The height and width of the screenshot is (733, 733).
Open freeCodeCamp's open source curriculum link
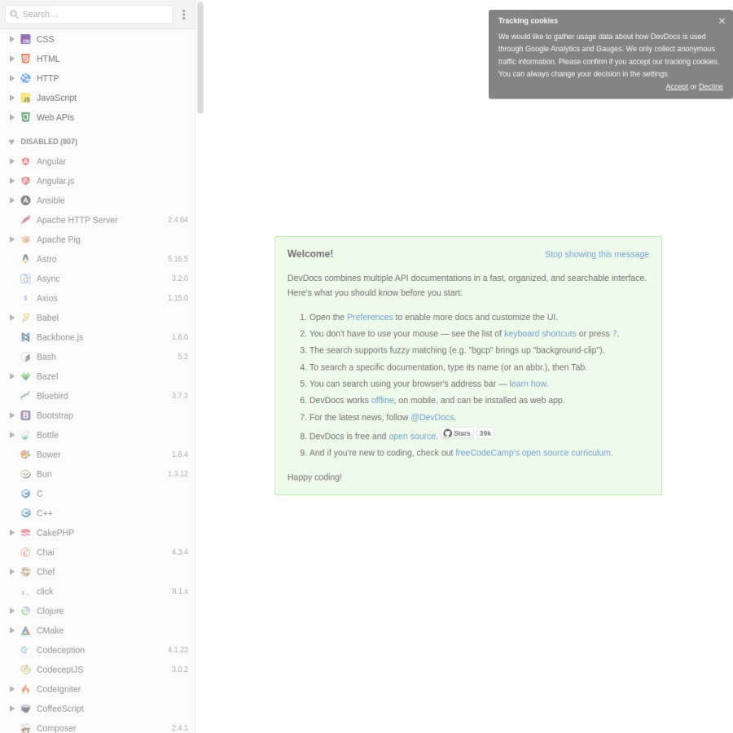pyautogui.click(x=533, y=453)
